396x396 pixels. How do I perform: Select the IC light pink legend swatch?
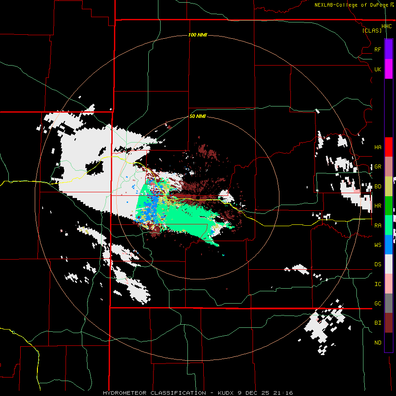pos(389,284)
